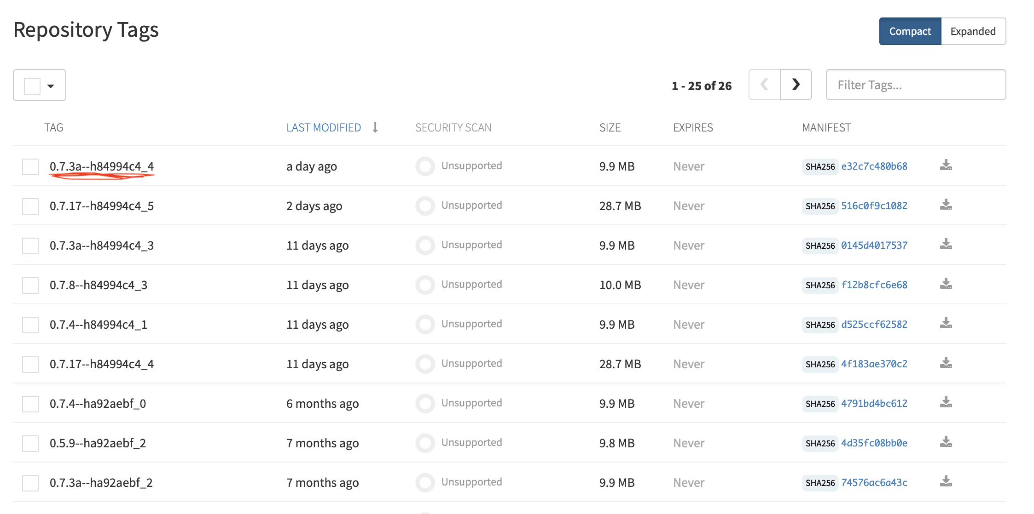Click the Size column header
Screen dimensions: 1034x514
pyautogui.click(x=610, y=128)
